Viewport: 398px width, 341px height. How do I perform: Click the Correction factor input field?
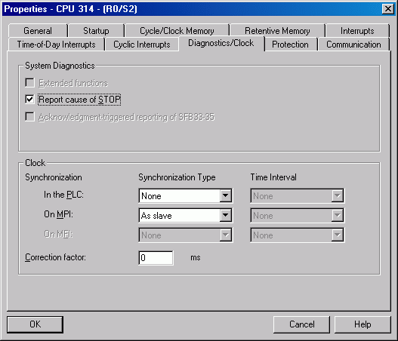pyautogui.click(x=156, y=258)
